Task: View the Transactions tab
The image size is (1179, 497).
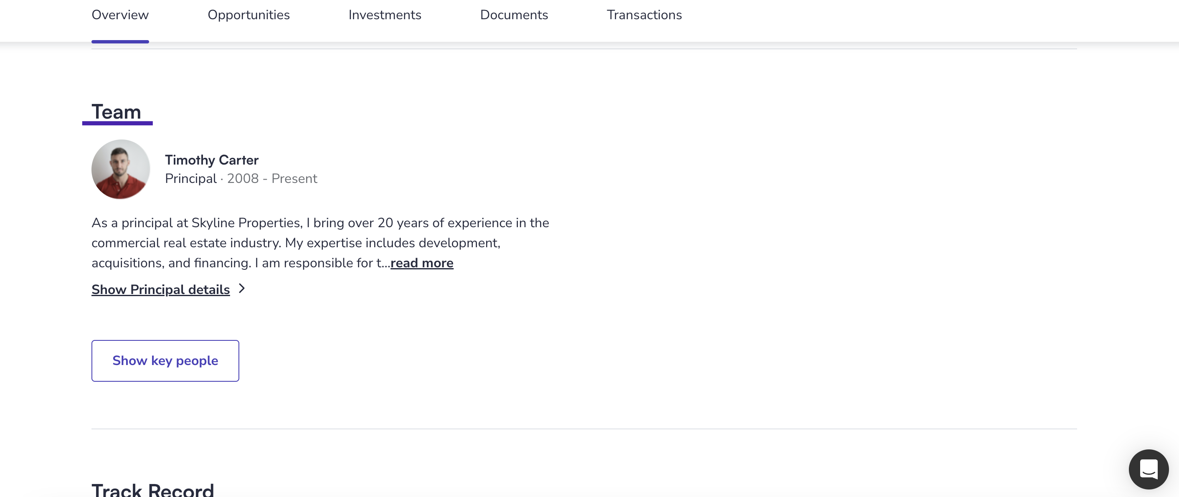Action: pyautogui.click(x=644, y=15)
